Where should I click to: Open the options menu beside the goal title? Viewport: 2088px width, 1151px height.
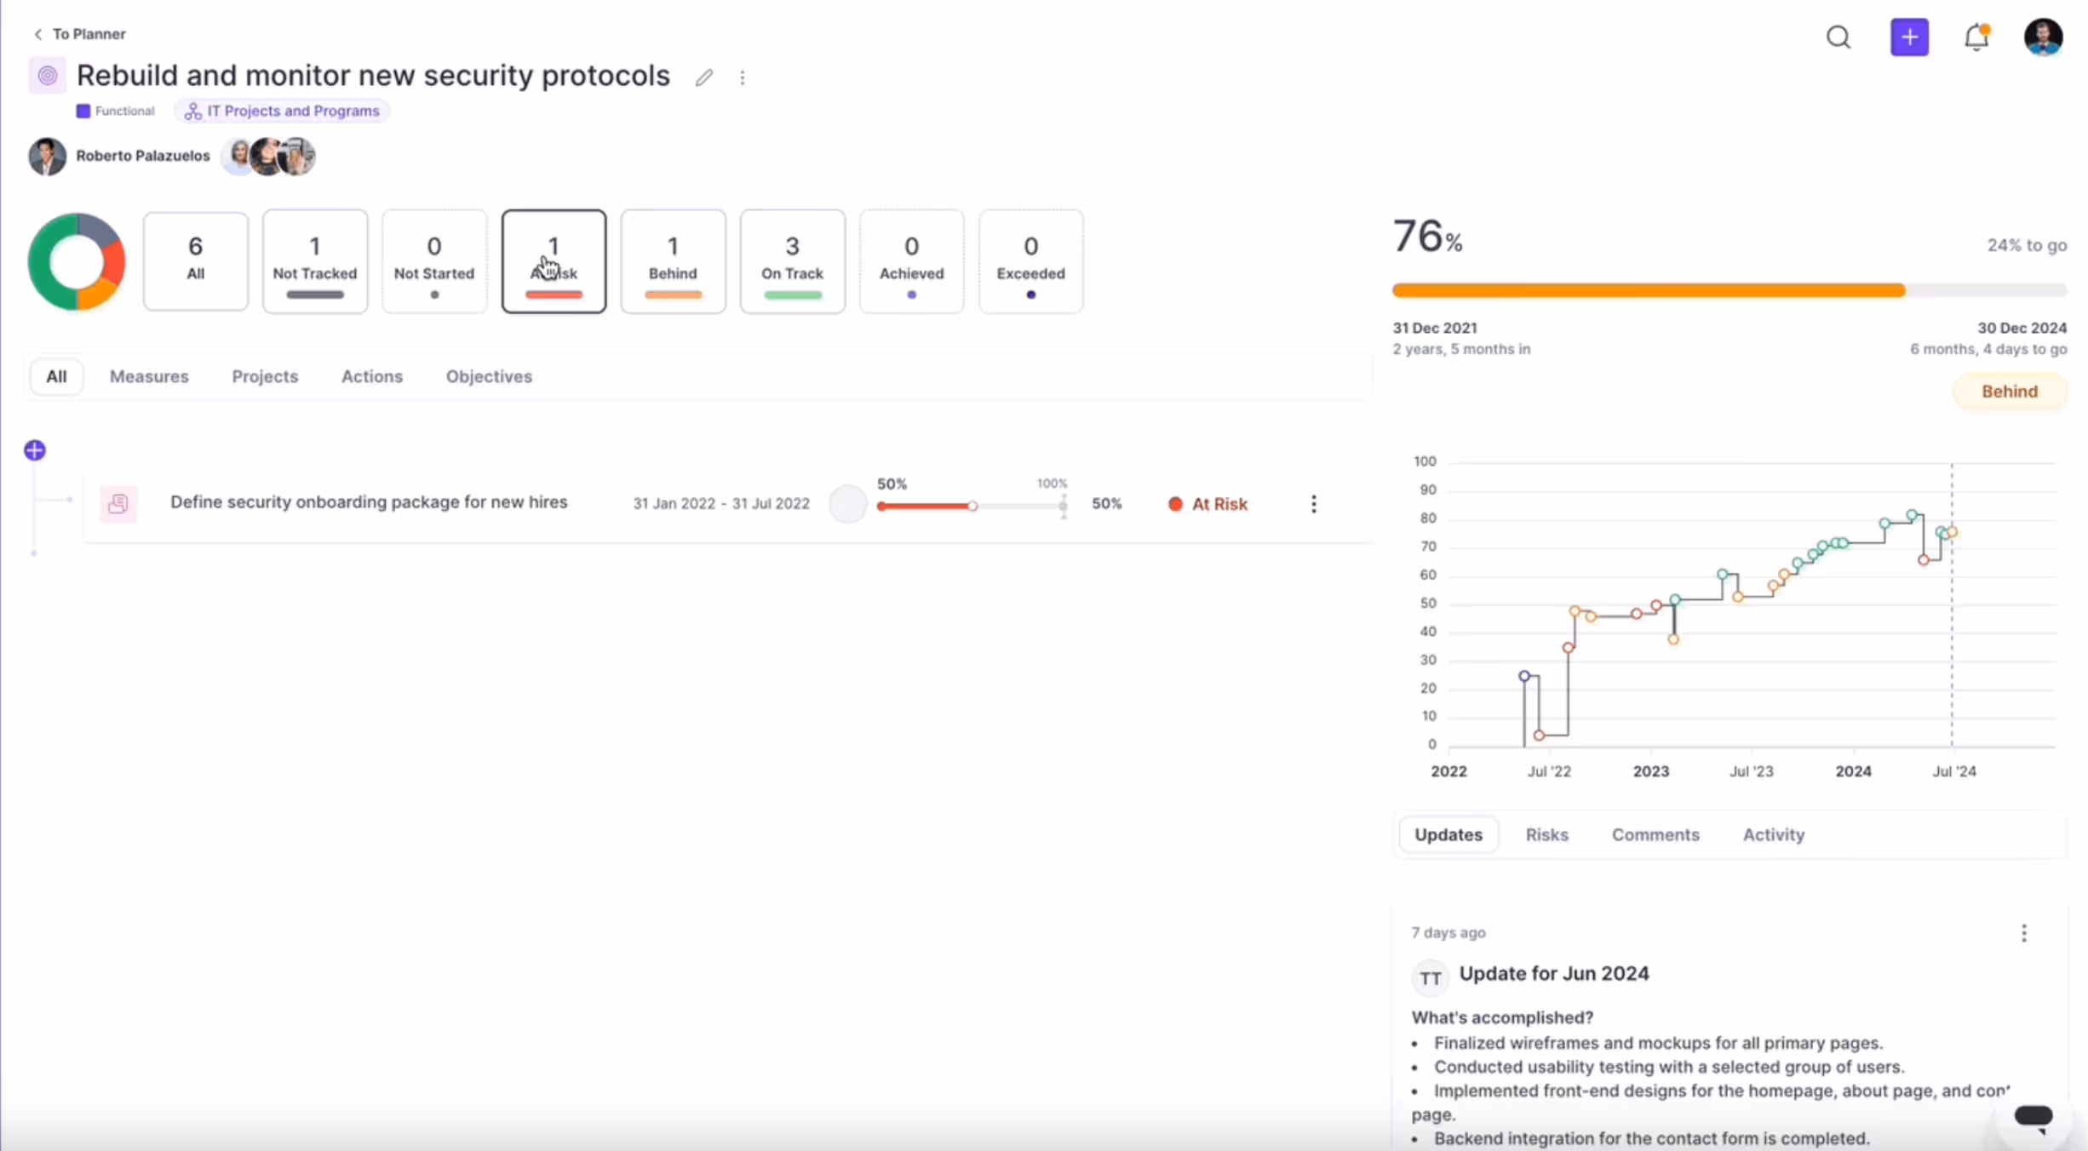[x=743, y=77]
